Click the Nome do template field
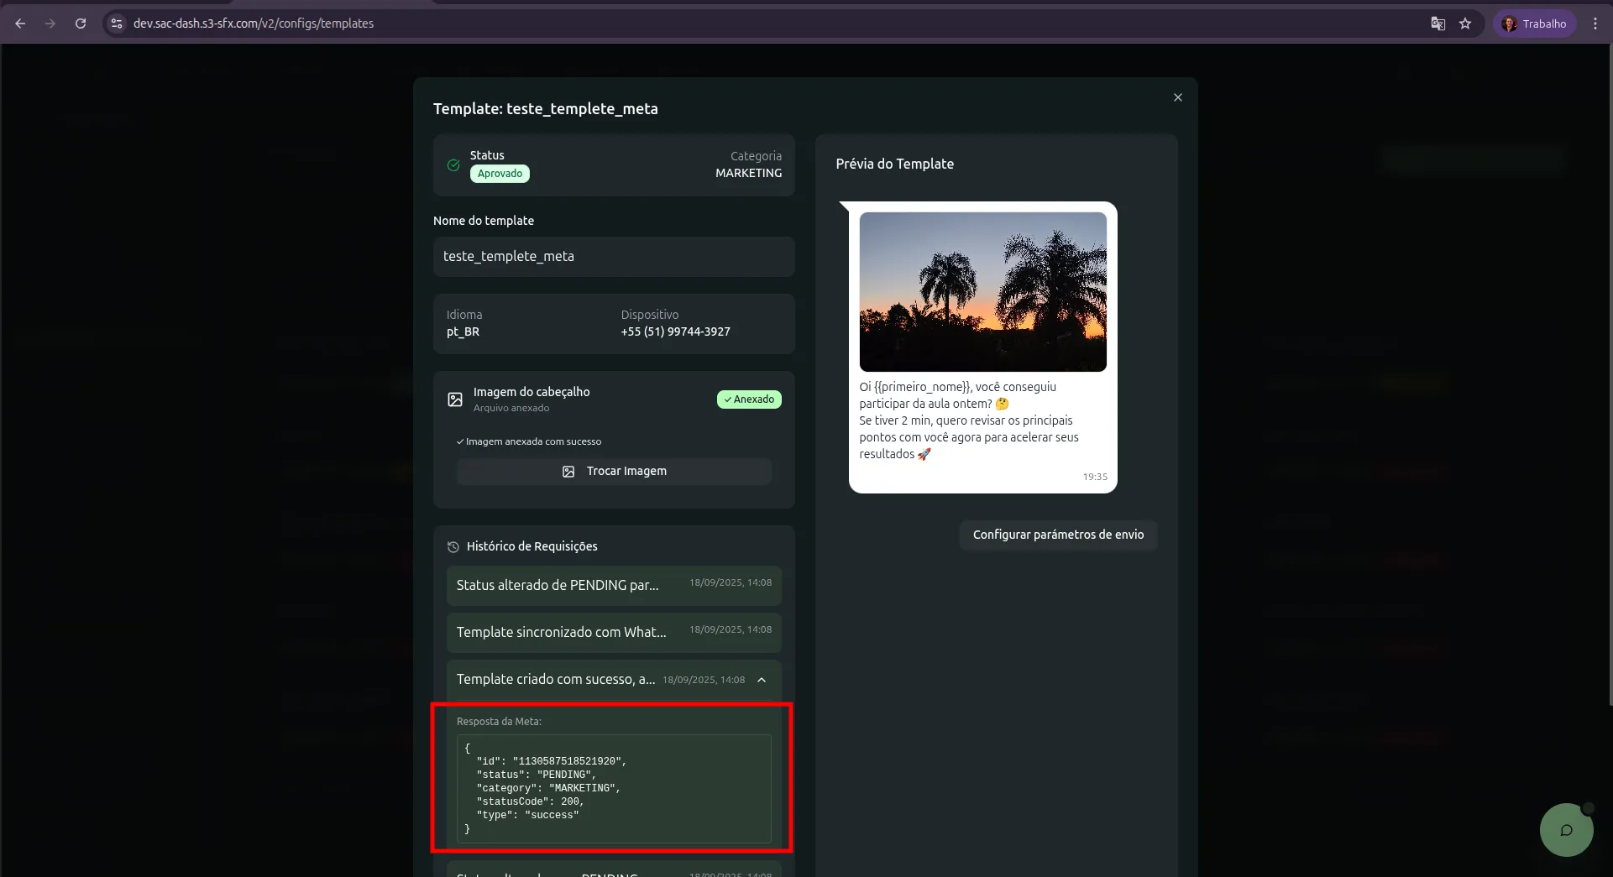 (x=613, y=257)
